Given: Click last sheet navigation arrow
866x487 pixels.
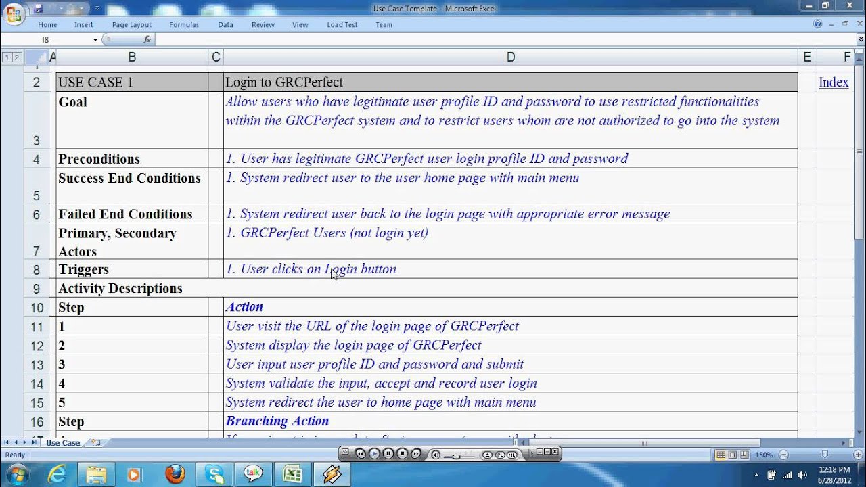Looking at the screenshot, I should click(34, 442).
